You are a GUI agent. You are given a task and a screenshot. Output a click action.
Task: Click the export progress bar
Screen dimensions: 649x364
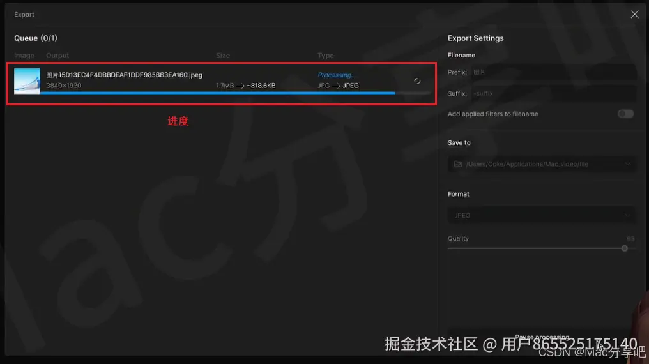click(234, 93)
